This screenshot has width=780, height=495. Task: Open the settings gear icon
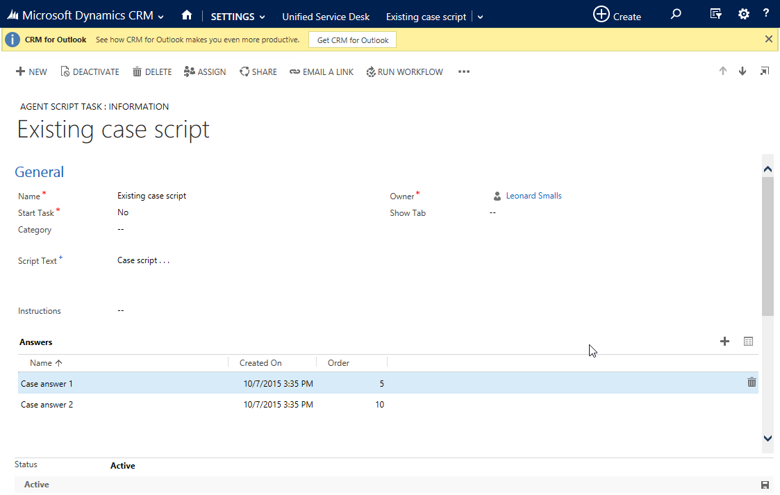point(743,15)
